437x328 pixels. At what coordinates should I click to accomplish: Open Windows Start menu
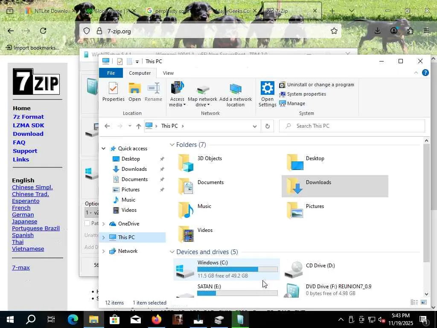pos(10,319)
